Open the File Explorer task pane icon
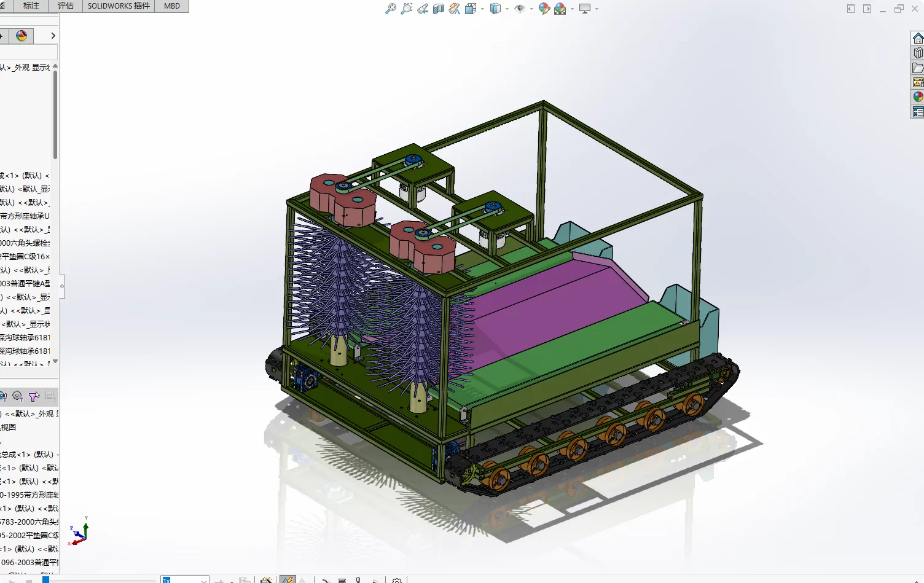 [918, 68]
